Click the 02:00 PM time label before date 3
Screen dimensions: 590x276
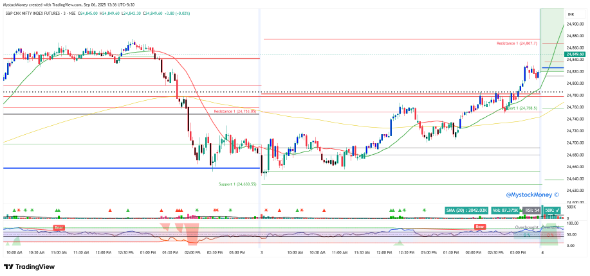(x=192, y=253)
